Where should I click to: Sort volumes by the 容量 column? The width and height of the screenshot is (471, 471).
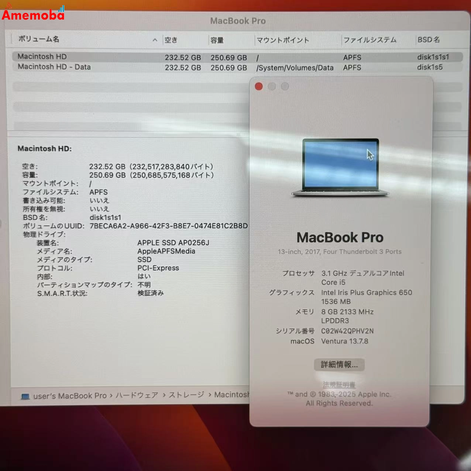pyautogui.click(x=218, y=40)
